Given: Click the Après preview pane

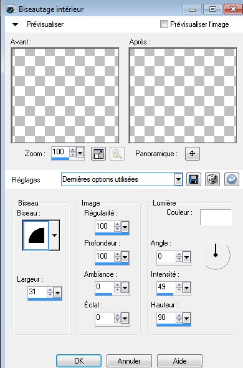Looking at the screenshot, I should (183, 96).
